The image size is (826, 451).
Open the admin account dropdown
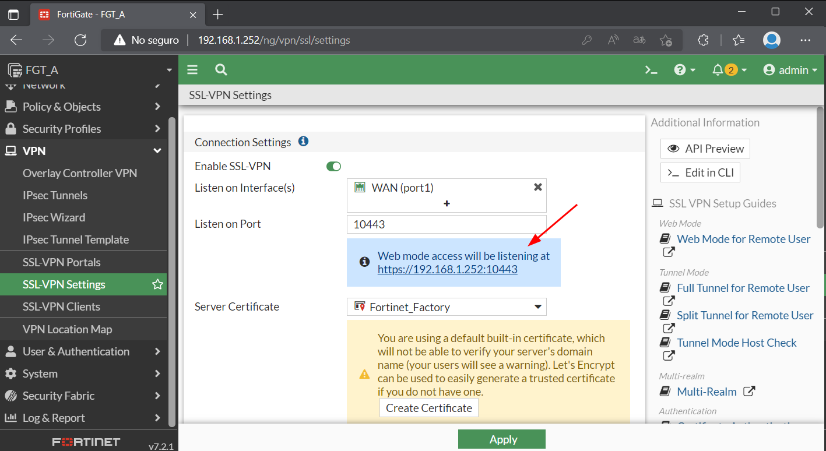[x=790, y=69]
